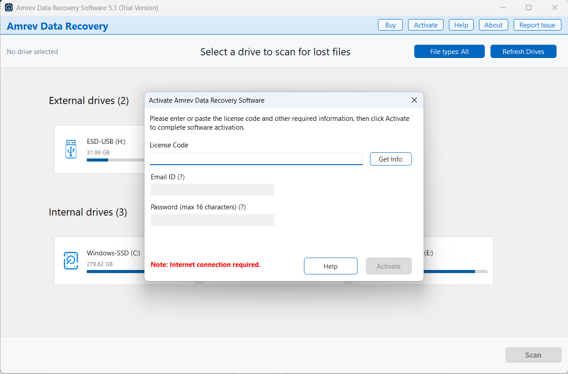Click the Amrev Data Recovery header title
568x374 pixels.
(58, 26)
